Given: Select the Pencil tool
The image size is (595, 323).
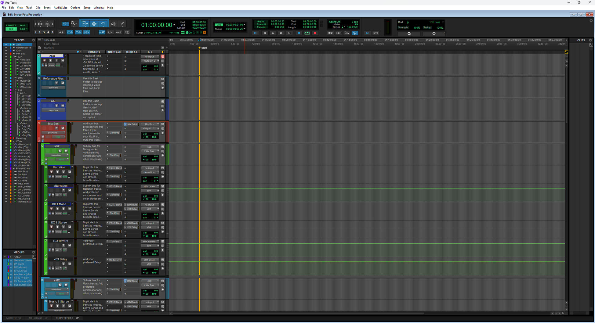Looking at the screenshot, I should (122, 24).
